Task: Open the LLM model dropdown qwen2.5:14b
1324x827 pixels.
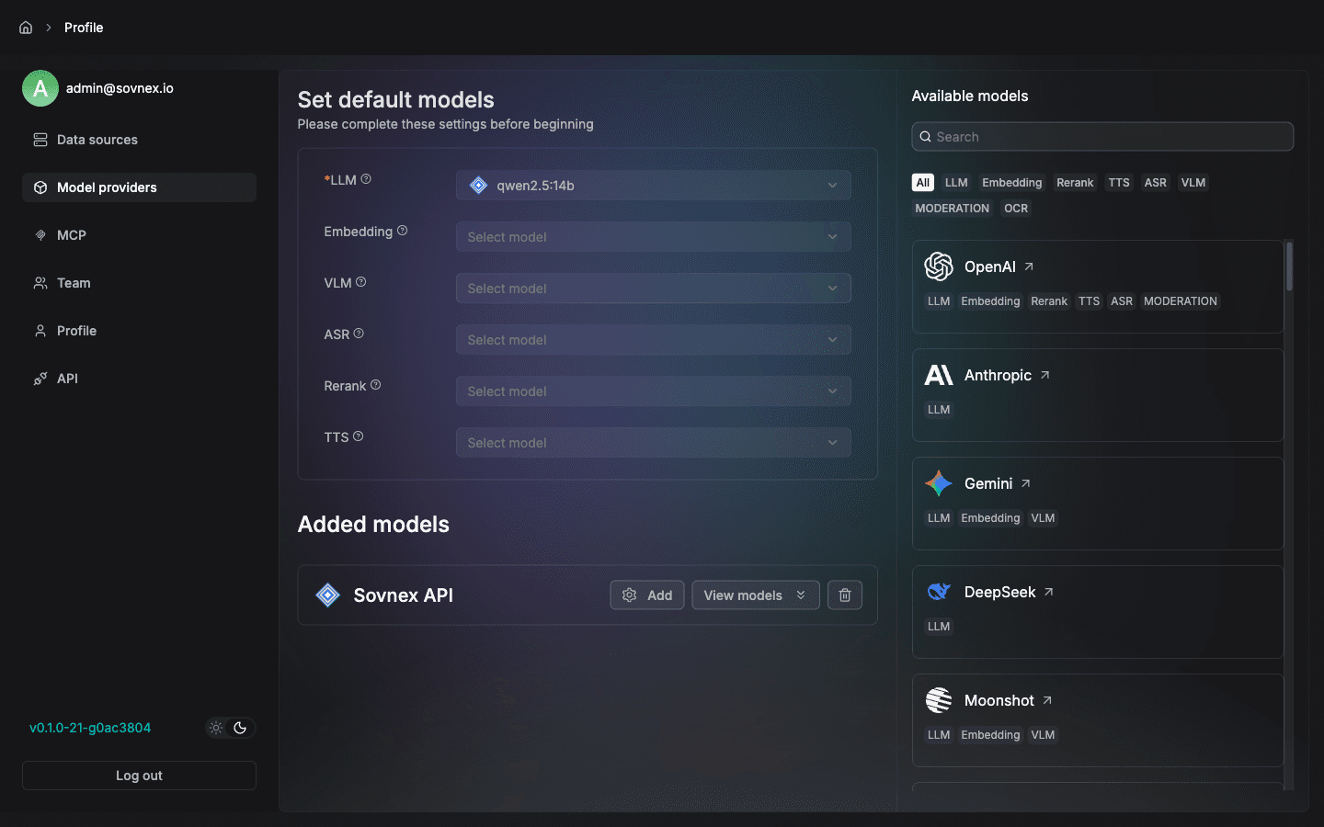Action: click(x=653, y=186)
